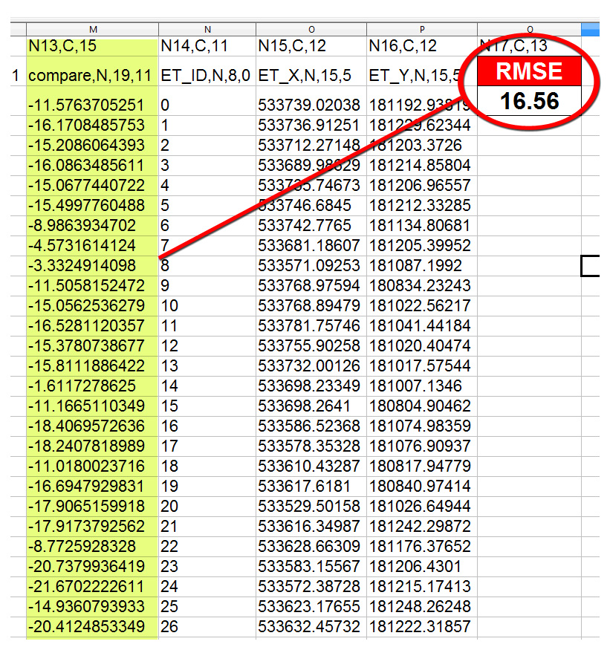This screenshot has height=650, width=610.
Task: Select the RMSE value 16.56
Action: tap(529, 100)
